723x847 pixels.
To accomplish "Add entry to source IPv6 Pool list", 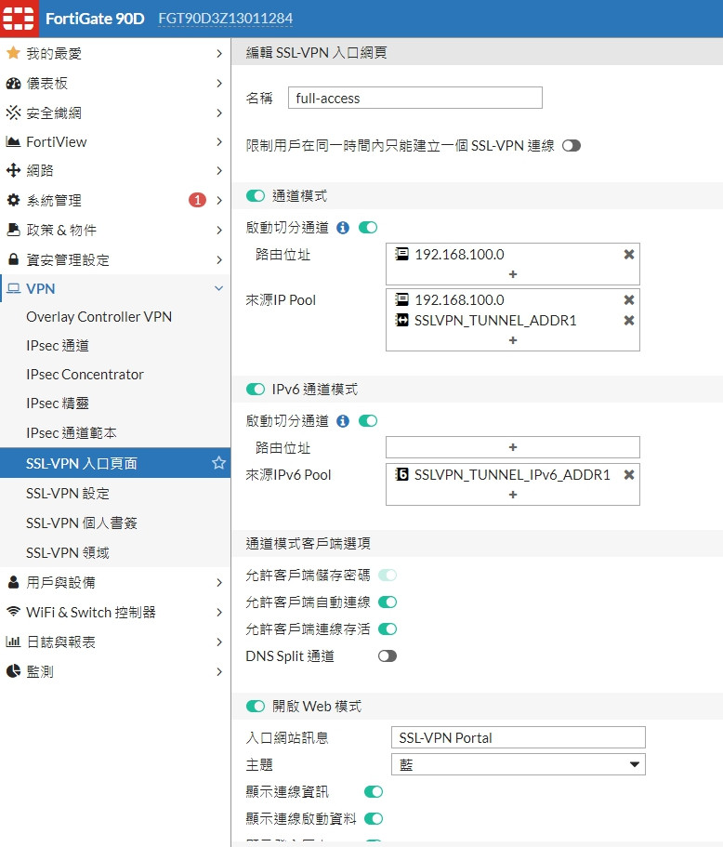I will click(513, 495).
